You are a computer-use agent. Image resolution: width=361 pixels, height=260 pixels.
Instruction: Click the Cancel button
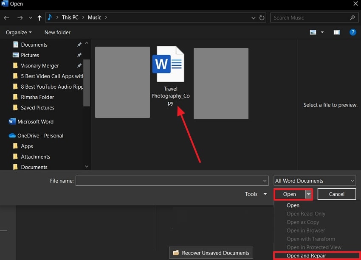point(337,194)
